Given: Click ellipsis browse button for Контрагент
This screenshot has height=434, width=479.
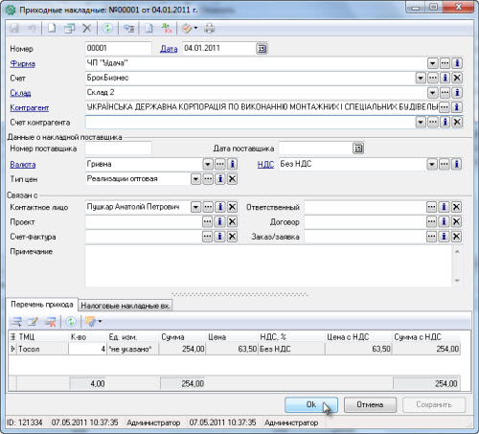Looking at the screenshot, I should (445, 107).
